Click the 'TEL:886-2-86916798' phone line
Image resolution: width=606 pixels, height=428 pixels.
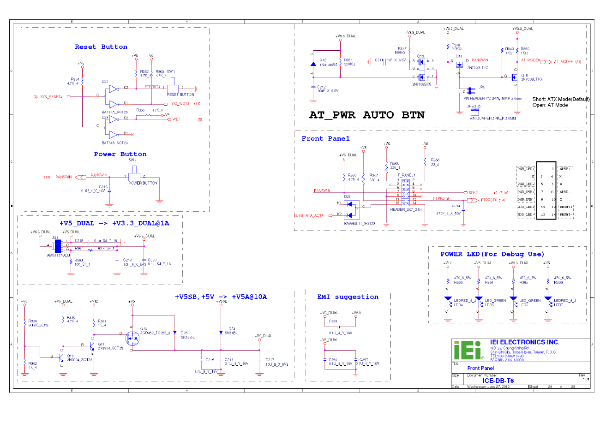[x=507, y=356]
